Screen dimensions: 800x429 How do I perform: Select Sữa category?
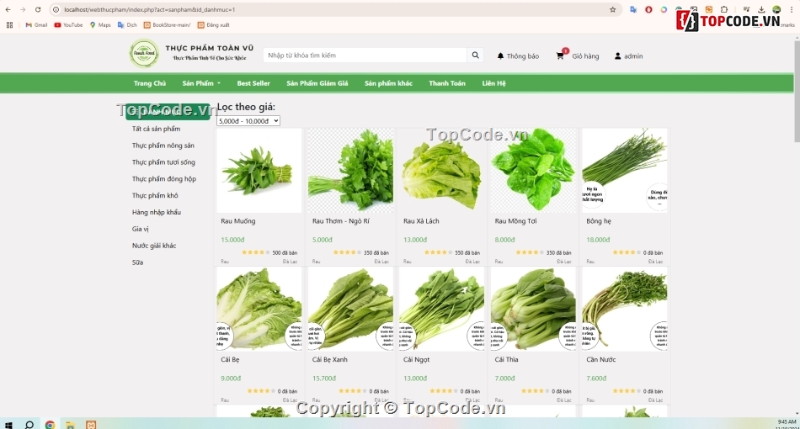[138, 262]
